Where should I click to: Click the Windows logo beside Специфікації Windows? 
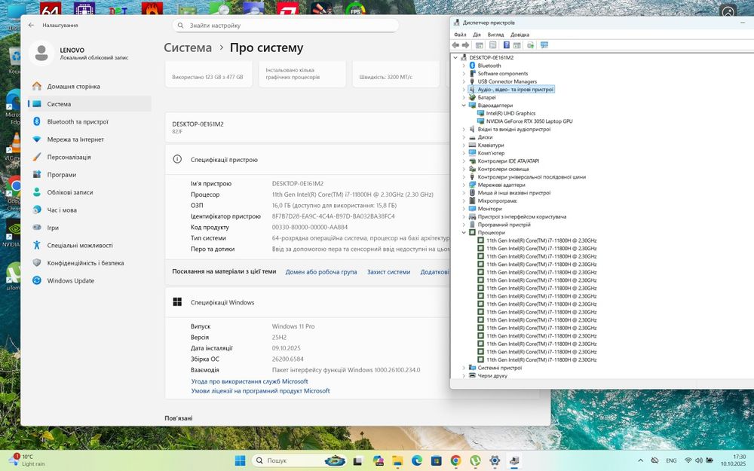click(177, 302)
